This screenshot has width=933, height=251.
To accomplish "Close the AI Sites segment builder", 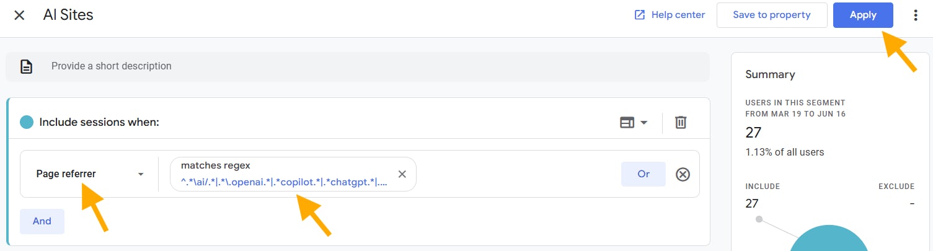I will tap(19, 15).
